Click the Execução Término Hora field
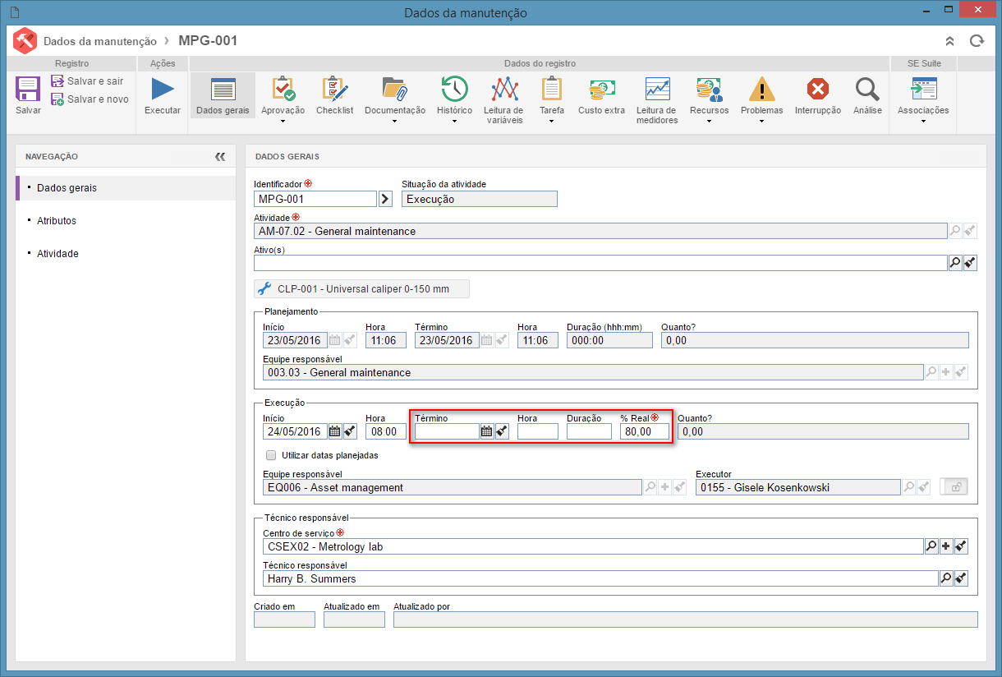Viewport: 1002px width, 677px height. [x=538, y=431]
